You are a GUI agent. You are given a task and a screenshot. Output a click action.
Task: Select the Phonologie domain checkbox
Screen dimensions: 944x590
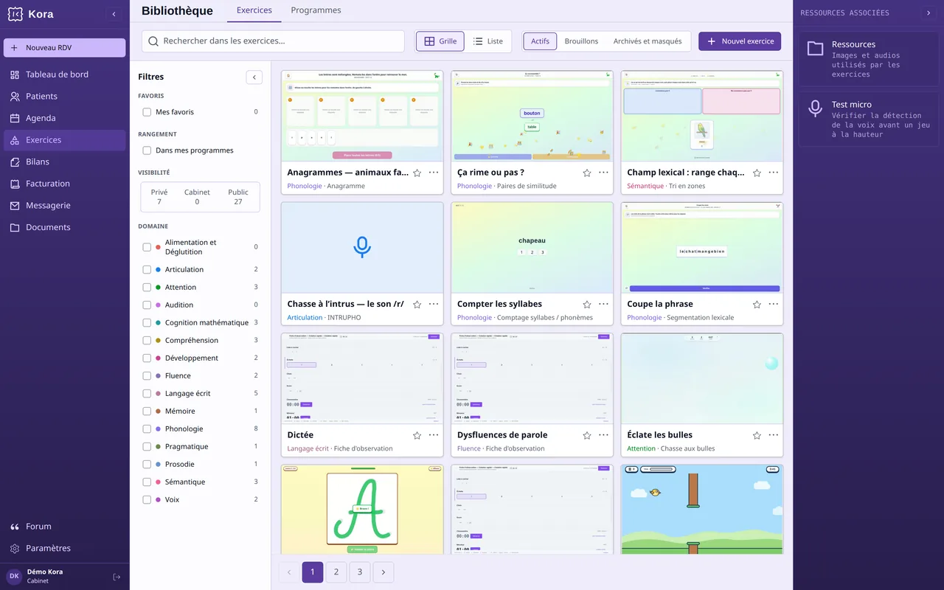pyautogui.click(x=147, y=429)
